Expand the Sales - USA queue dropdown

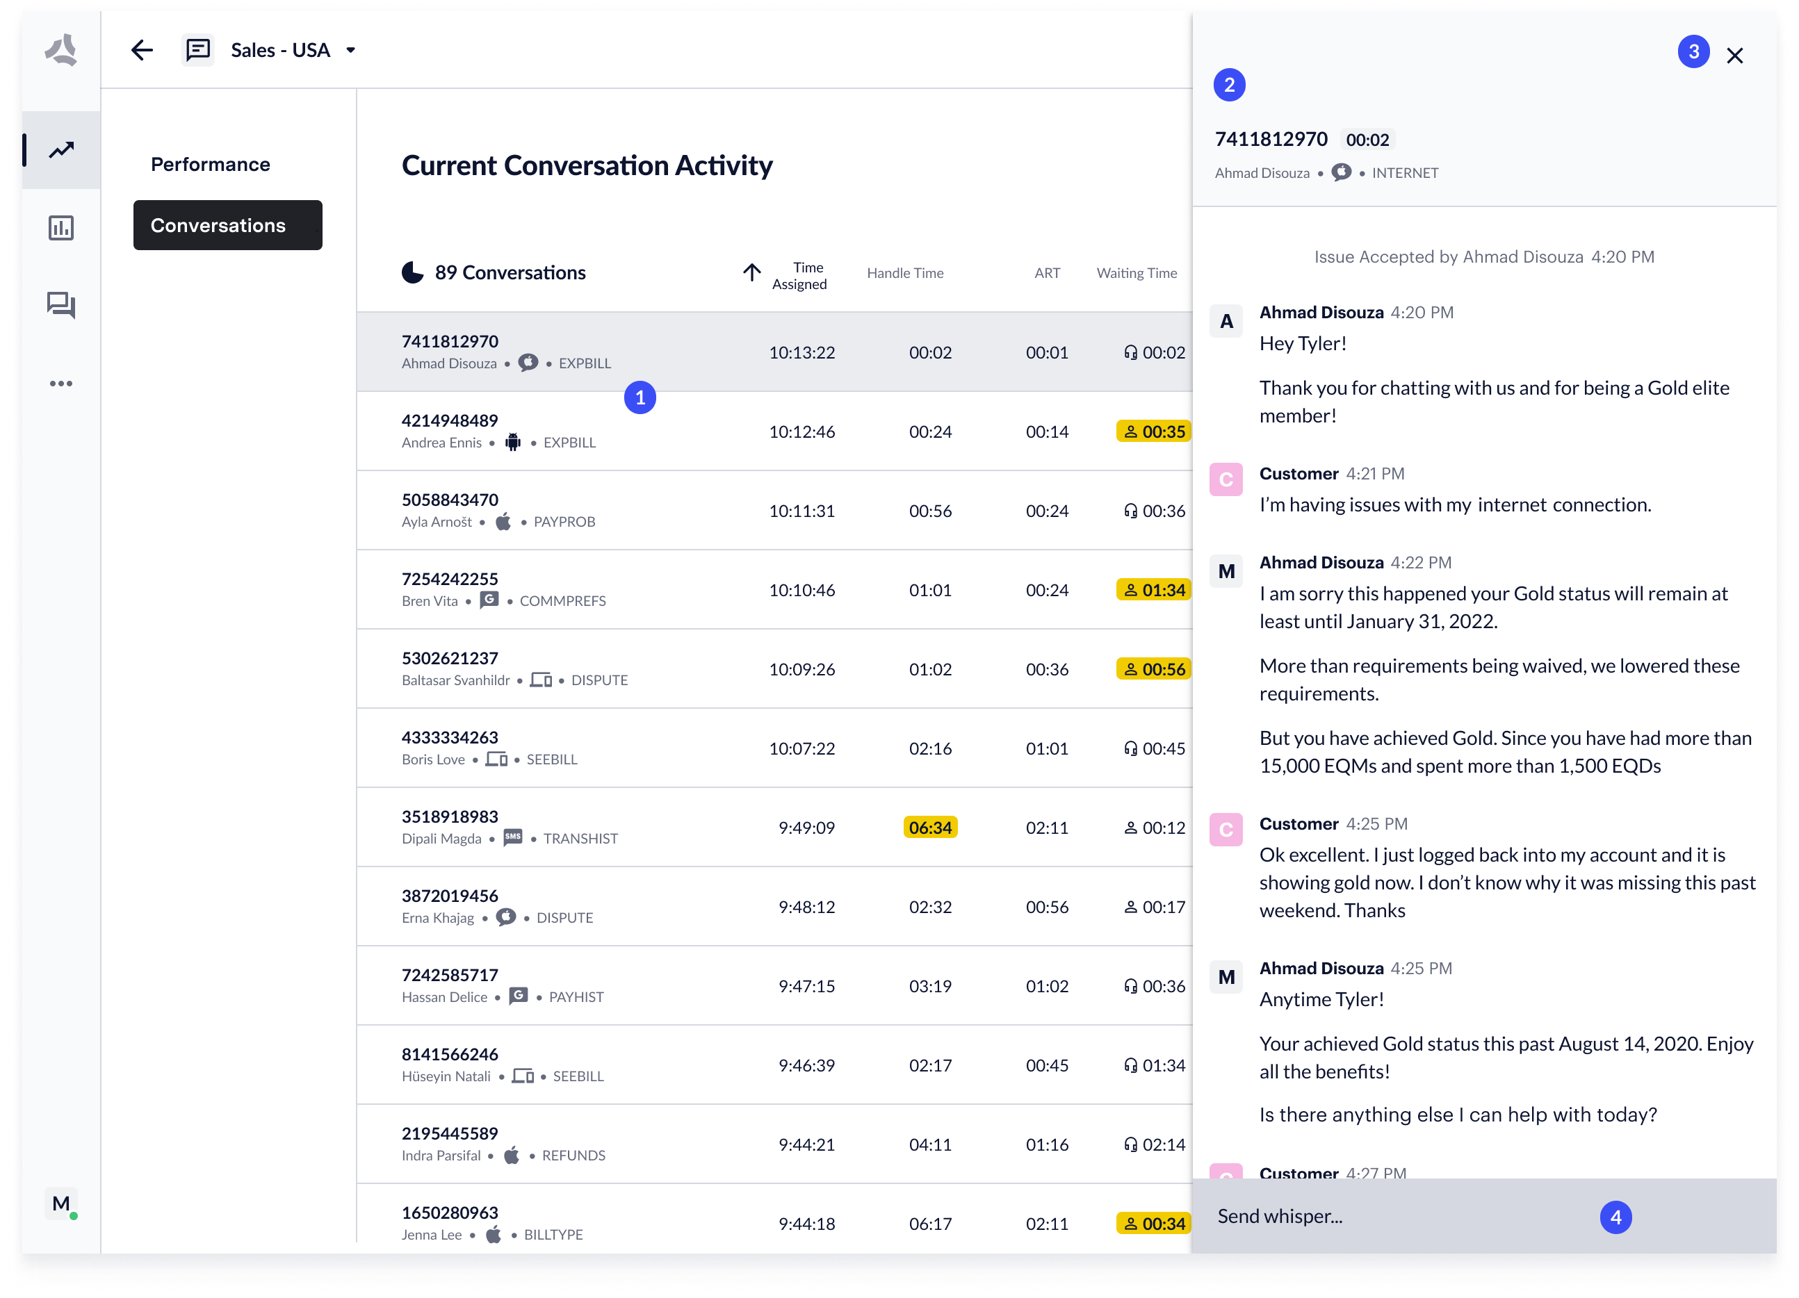point(350,51)
